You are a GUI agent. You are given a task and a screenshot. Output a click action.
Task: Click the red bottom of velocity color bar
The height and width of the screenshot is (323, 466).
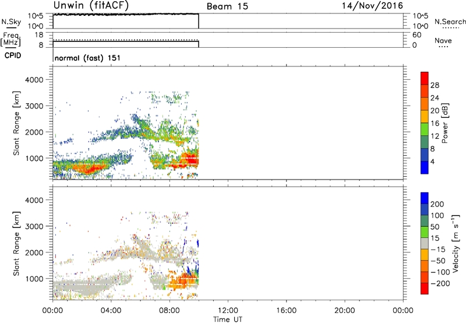425,289
